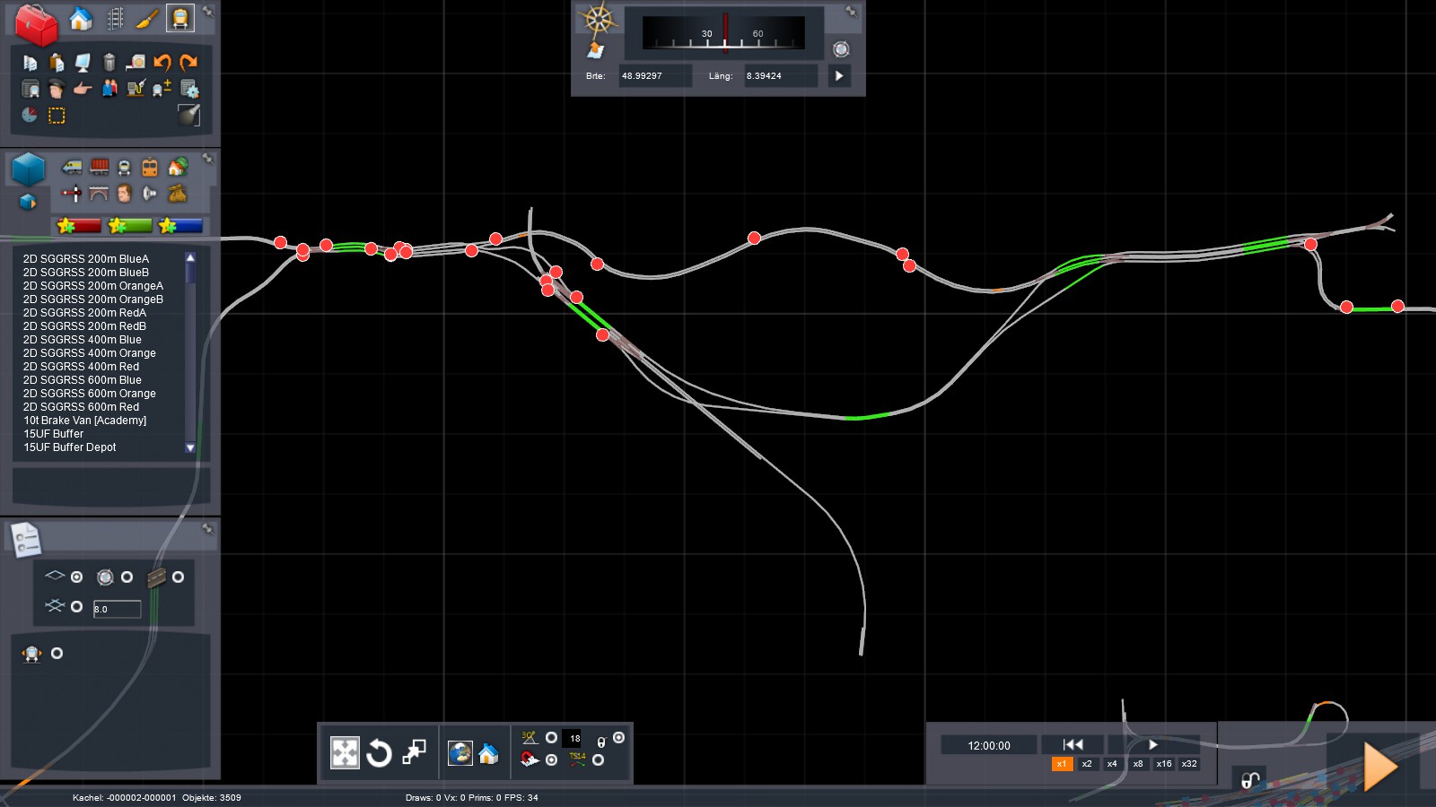The height and width of the screenshot is (807, 1436).
Task: Click the pie clock icon
Action: tap(30, 115)
